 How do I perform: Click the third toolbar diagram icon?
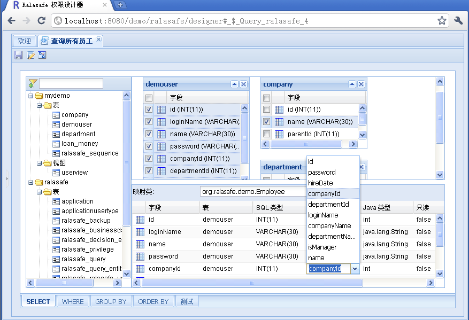pos(42,55)
